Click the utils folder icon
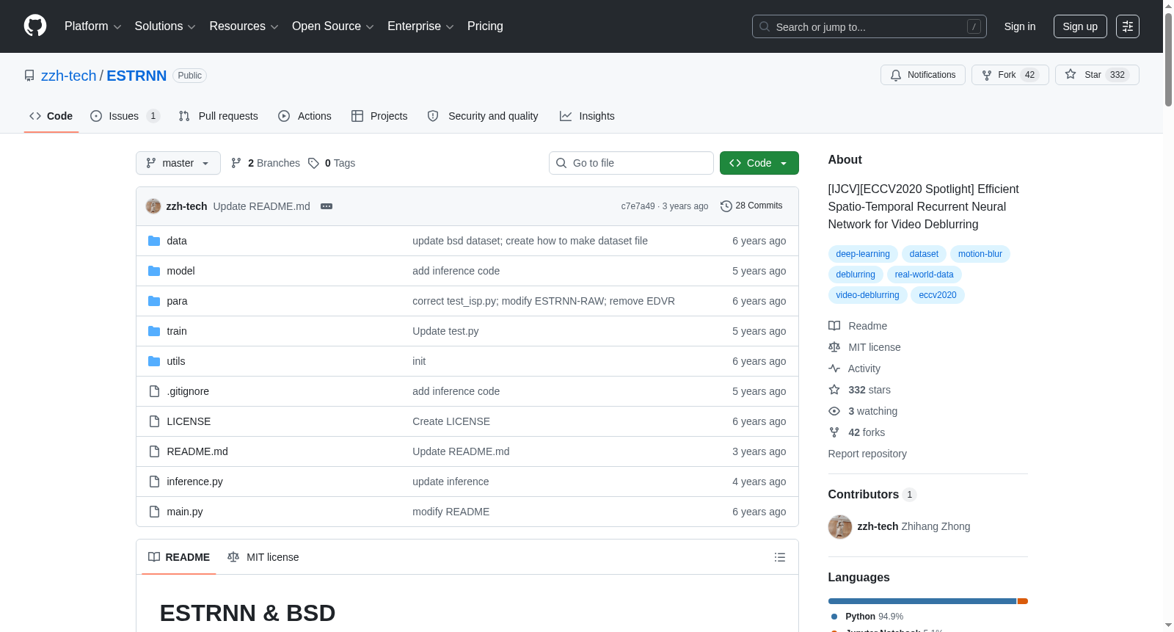The height and width of the screenshot is (632, 1174). [x=154, y=361]
